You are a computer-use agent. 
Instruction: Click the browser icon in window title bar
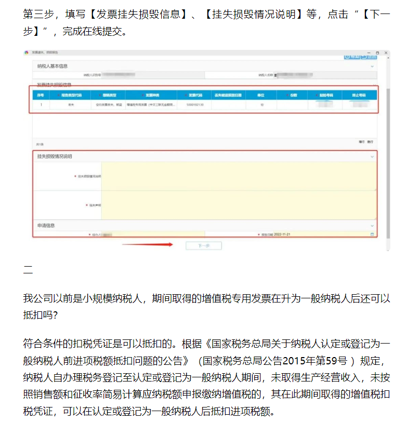click(27, 52)
